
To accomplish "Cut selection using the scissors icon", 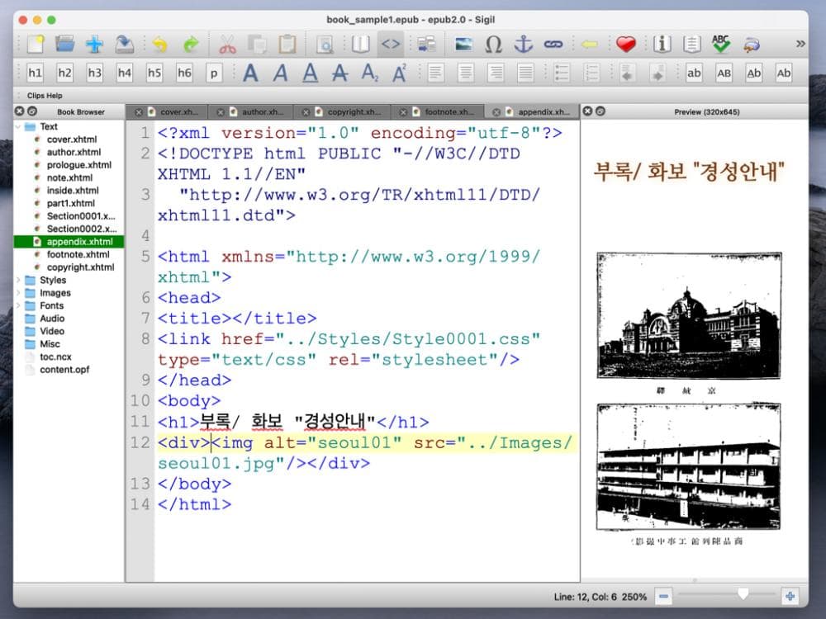I will pos(228,45).
